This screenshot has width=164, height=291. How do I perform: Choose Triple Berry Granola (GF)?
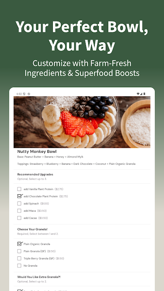pos(19,258)
